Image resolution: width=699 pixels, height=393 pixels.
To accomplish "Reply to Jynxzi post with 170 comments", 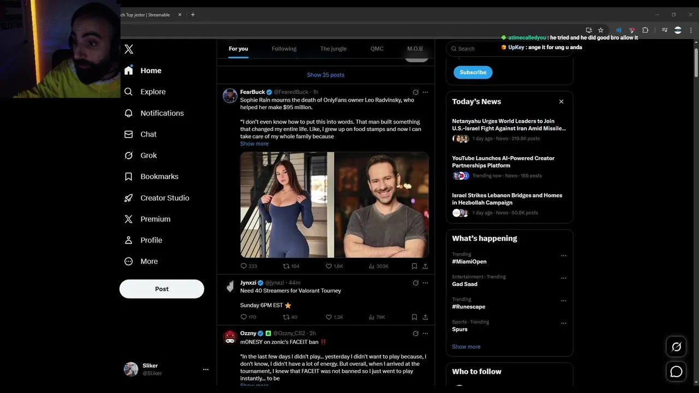I will pyautogui.click(x=248, y=317).
